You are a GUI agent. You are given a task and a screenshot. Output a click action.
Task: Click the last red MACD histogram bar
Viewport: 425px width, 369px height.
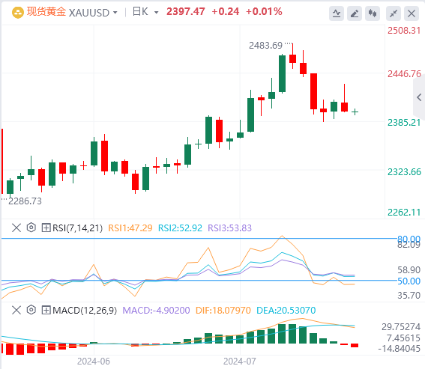click(x=355, y=346)
